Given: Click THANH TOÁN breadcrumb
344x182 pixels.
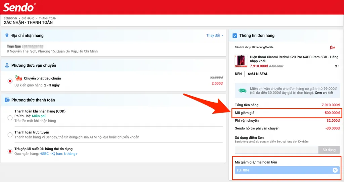Looking at the screenshot, I should tap(48, 18).
